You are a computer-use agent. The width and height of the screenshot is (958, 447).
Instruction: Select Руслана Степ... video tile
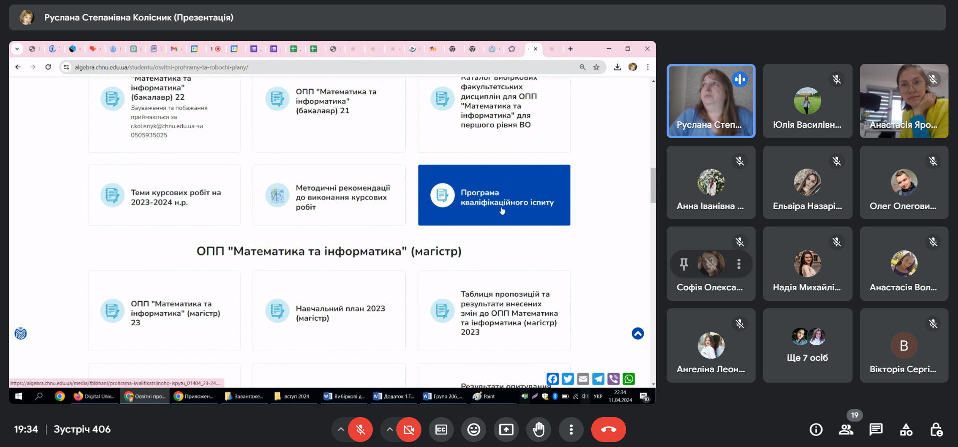(x=711, y=101)
